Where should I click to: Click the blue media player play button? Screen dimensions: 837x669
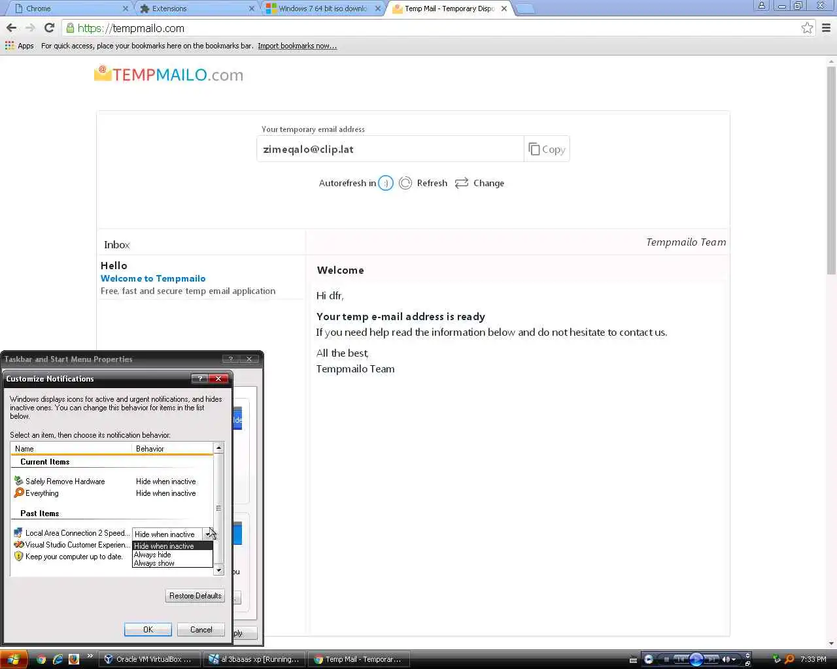[x=696, y=659]
